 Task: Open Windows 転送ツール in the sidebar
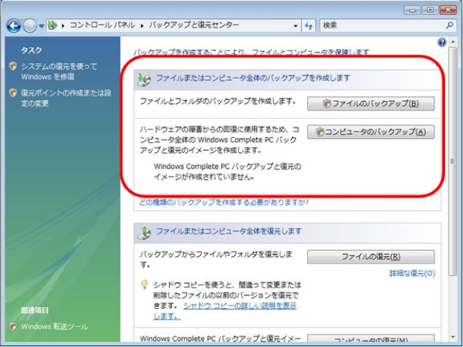click(54, 326)
